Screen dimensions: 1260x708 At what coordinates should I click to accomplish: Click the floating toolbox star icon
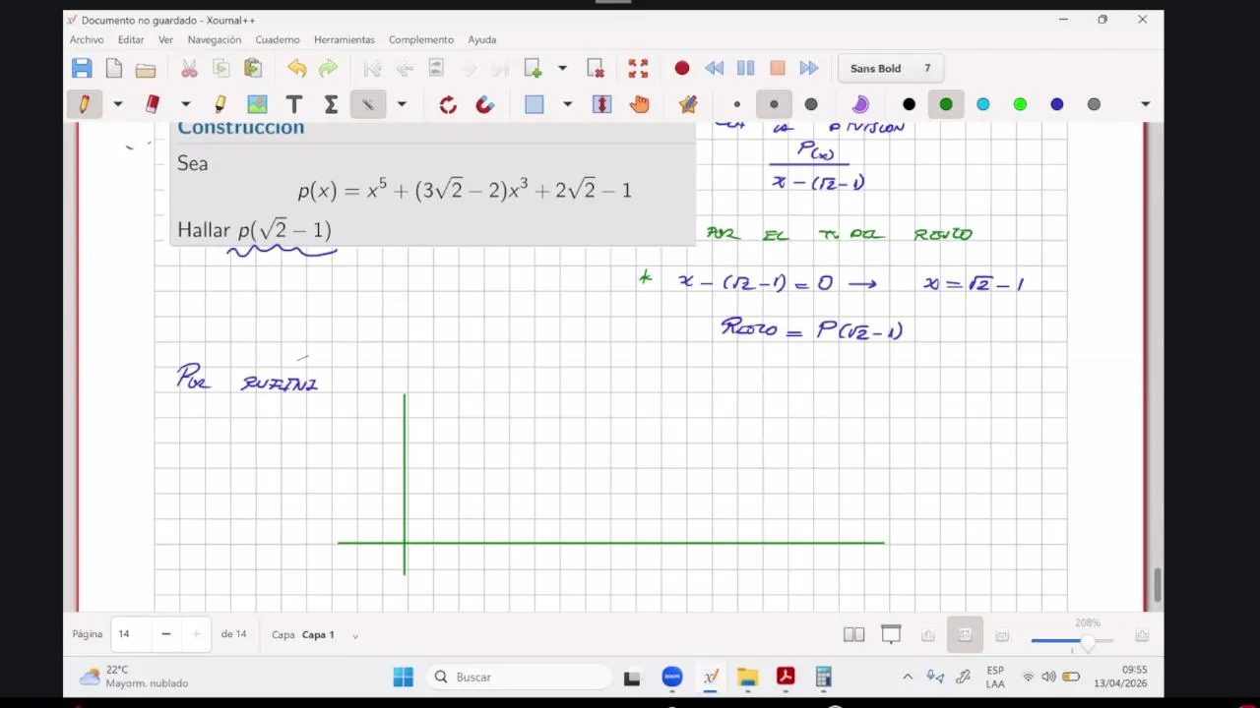[x=688, y=104]
